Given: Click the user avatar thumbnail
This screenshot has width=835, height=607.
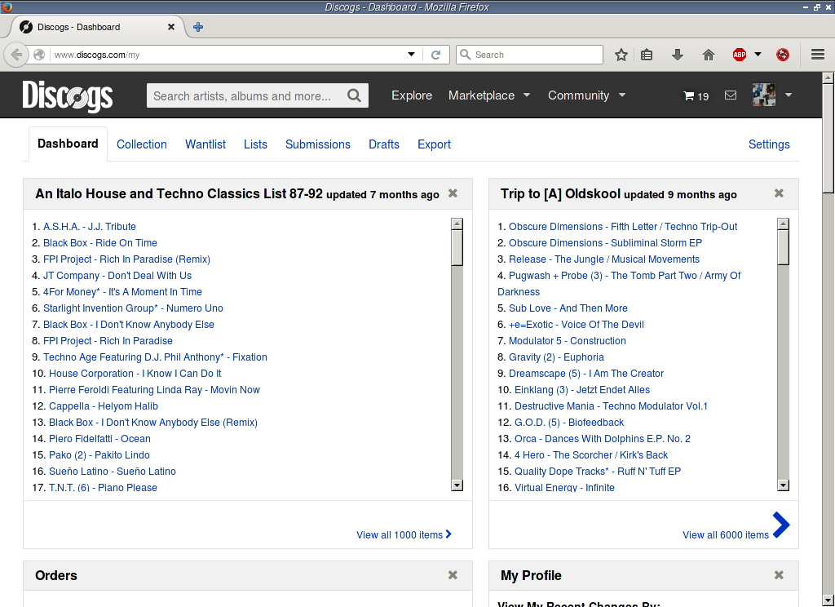Looking at the screenshot, I should [x=763, y=95].
